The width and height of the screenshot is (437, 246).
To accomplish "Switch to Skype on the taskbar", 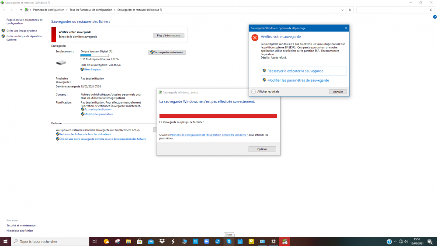I will click(x=229, y=242).
